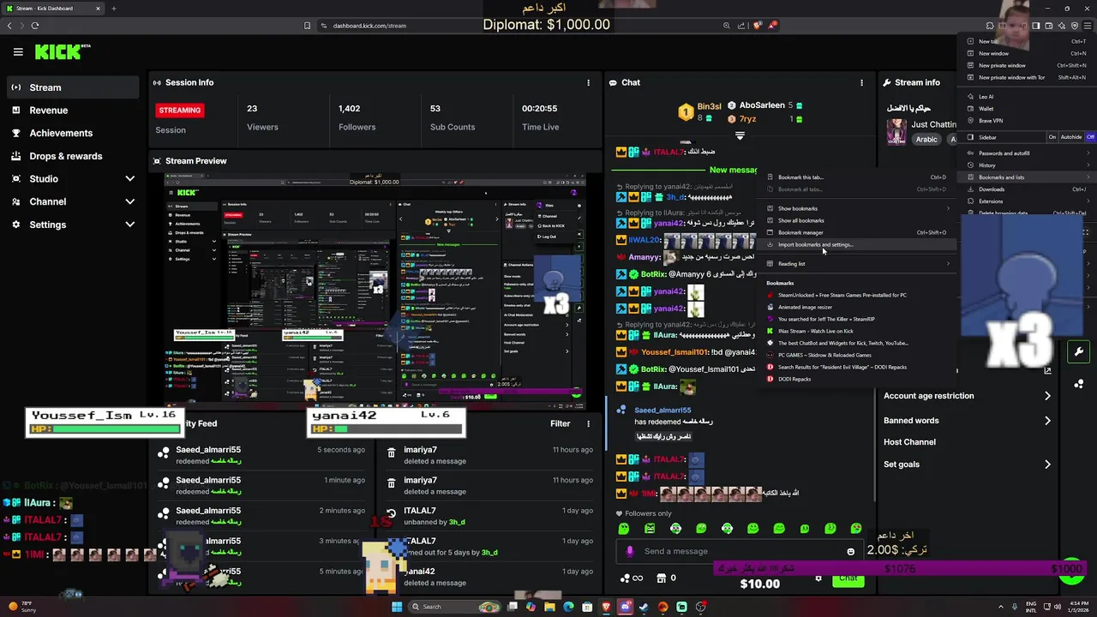Set browser Sidebar to On
1097x617 pixels.
click(x=1052, y=137)
